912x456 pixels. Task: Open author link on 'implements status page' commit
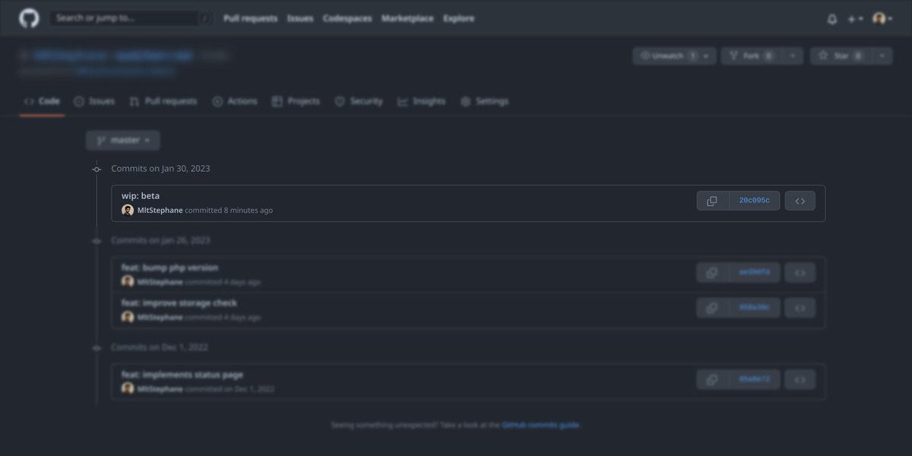[x=160, y=389]
